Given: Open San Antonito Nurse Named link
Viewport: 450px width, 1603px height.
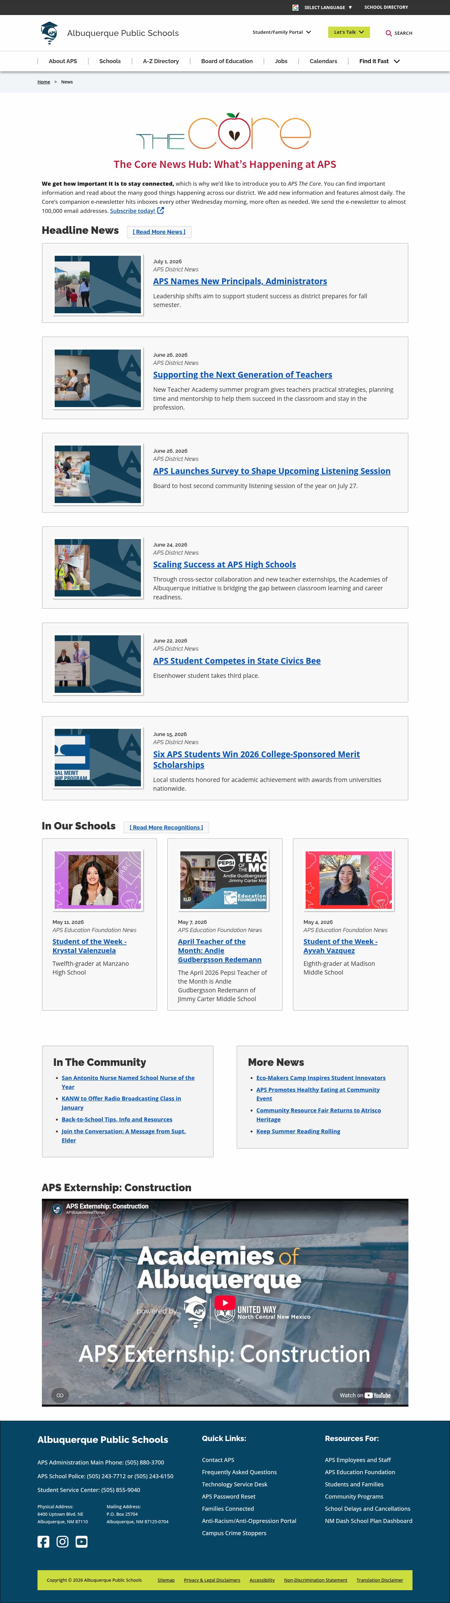Looking at the screenshot, I should 128,1082.
